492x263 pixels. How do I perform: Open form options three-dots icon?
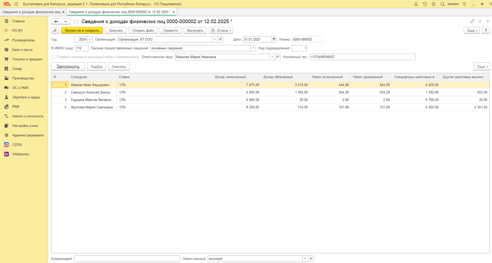[480, 21]
